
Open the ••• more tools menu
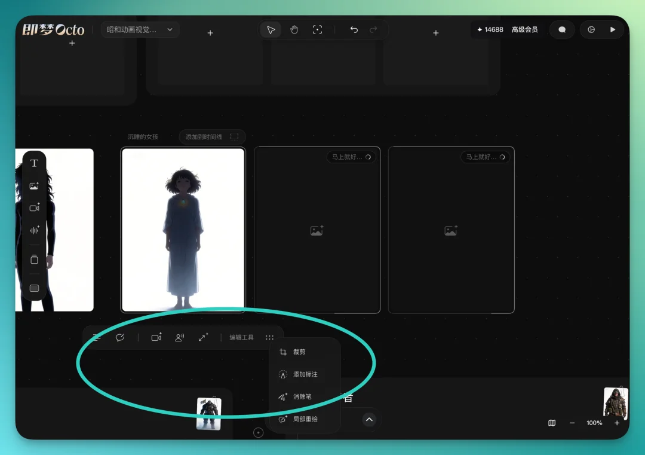269,337
